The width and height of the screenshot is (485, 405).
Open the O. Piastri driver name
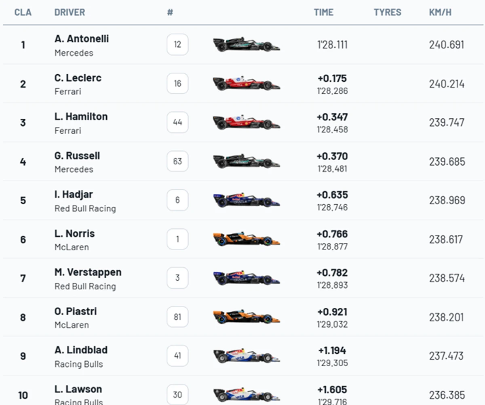[x=76, y=311]
